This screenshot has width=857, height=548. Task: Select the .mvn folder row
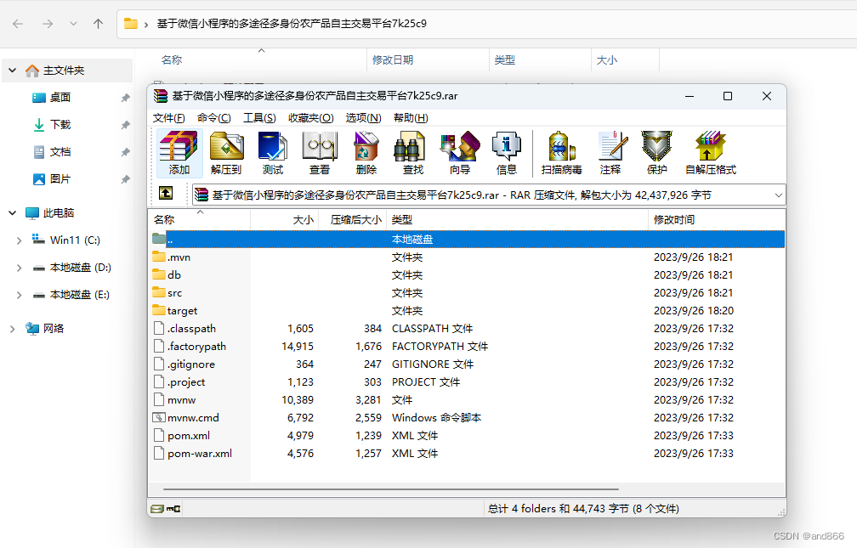click(468, 257)
